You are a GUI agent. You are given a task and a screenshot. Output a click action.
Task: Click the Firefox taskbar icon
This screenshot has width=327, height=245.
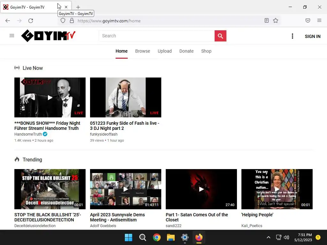click(199, 237)
